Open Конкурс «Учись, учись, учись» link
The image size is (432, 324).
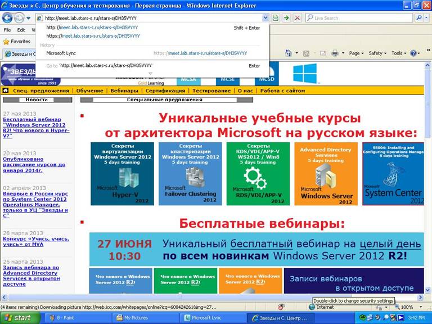36,242
